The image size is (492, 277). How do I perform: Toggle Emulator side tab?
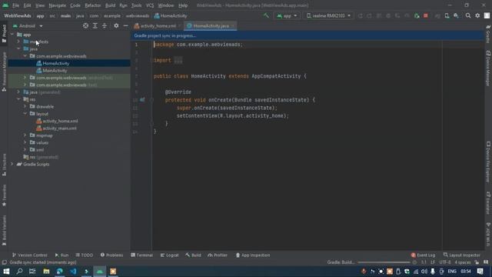488,203
